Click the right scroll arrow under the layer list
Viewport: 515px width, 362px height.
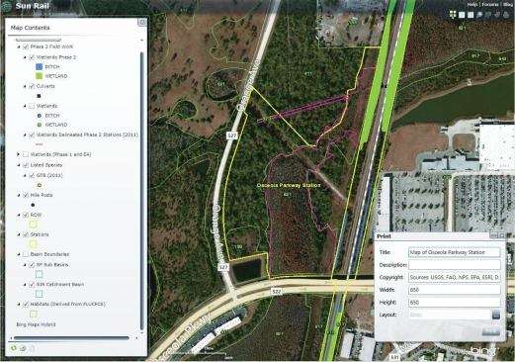[x=136, y=338]
